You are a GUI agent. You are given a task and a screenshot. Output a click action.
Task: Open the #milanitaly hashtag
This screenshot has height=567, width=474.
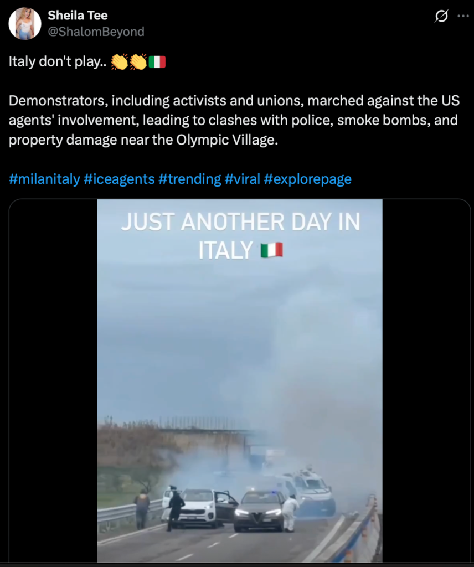point(44,179)
